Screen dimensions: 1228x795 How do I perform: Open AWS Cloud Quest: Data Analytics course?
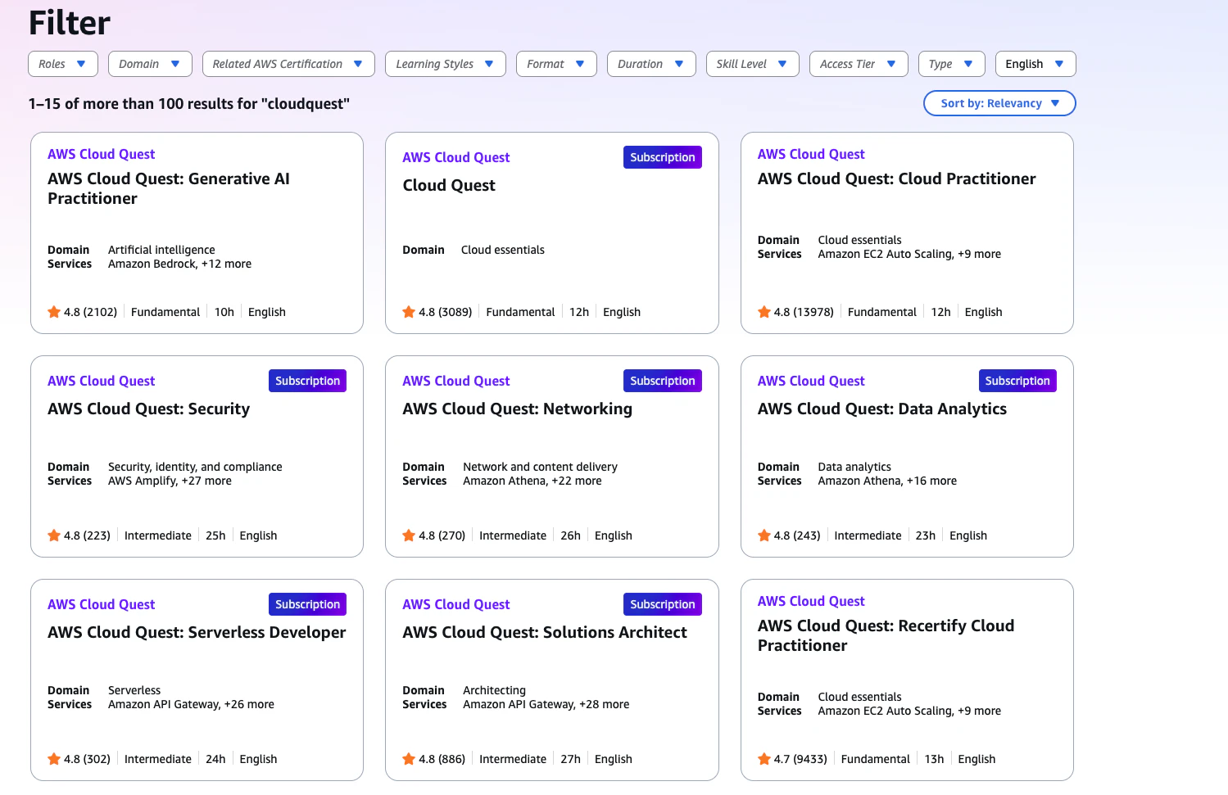click(x=882, y=409)
